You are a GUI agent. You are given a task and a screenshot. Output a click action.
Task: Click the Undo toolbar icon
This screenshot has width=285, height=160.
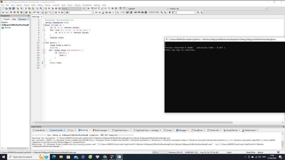click(18, 9)
